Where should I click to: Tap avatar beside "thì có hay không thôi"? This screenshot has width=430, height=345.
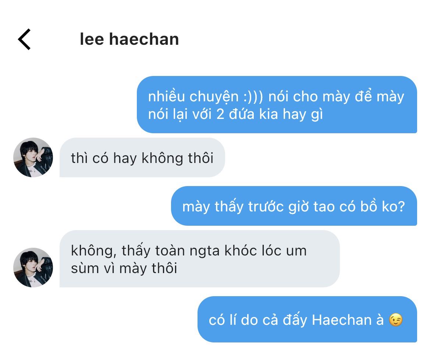(x=33, y=157)
